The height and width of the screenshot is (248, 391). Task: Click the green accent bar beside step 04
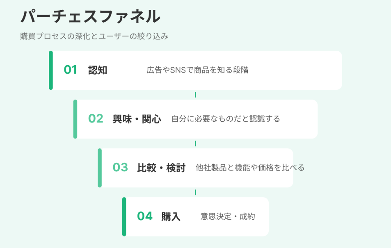(124, 216)
